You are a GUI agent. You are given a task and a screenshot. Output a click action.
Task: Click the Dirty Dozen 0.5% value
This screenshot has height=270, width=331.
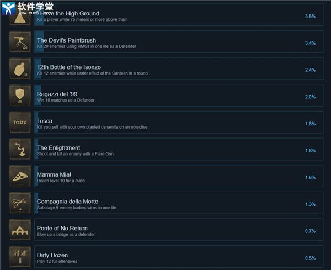(x=310, y=258)
